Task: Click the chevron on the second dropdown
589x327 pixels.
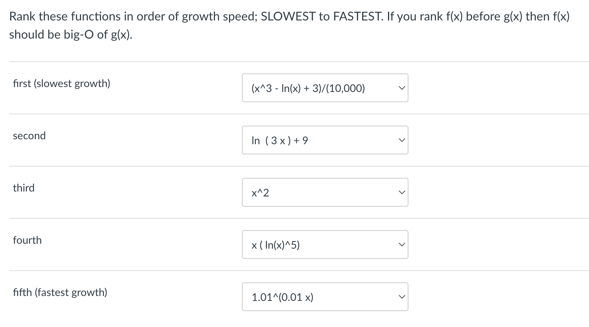Action: tap(401, 140)
